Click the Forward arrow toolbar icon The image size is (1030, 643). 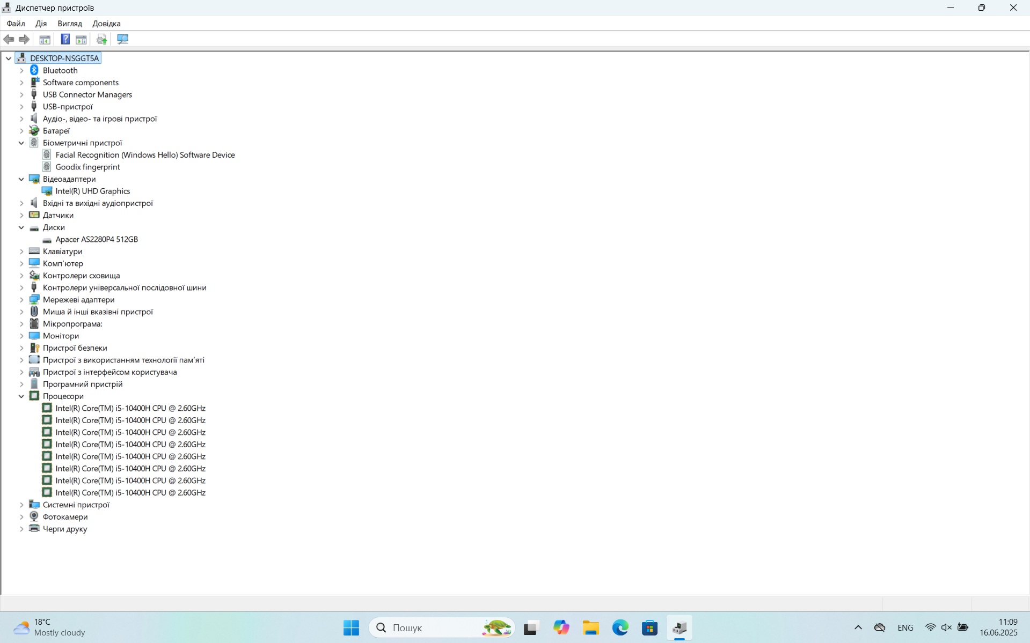24,39
